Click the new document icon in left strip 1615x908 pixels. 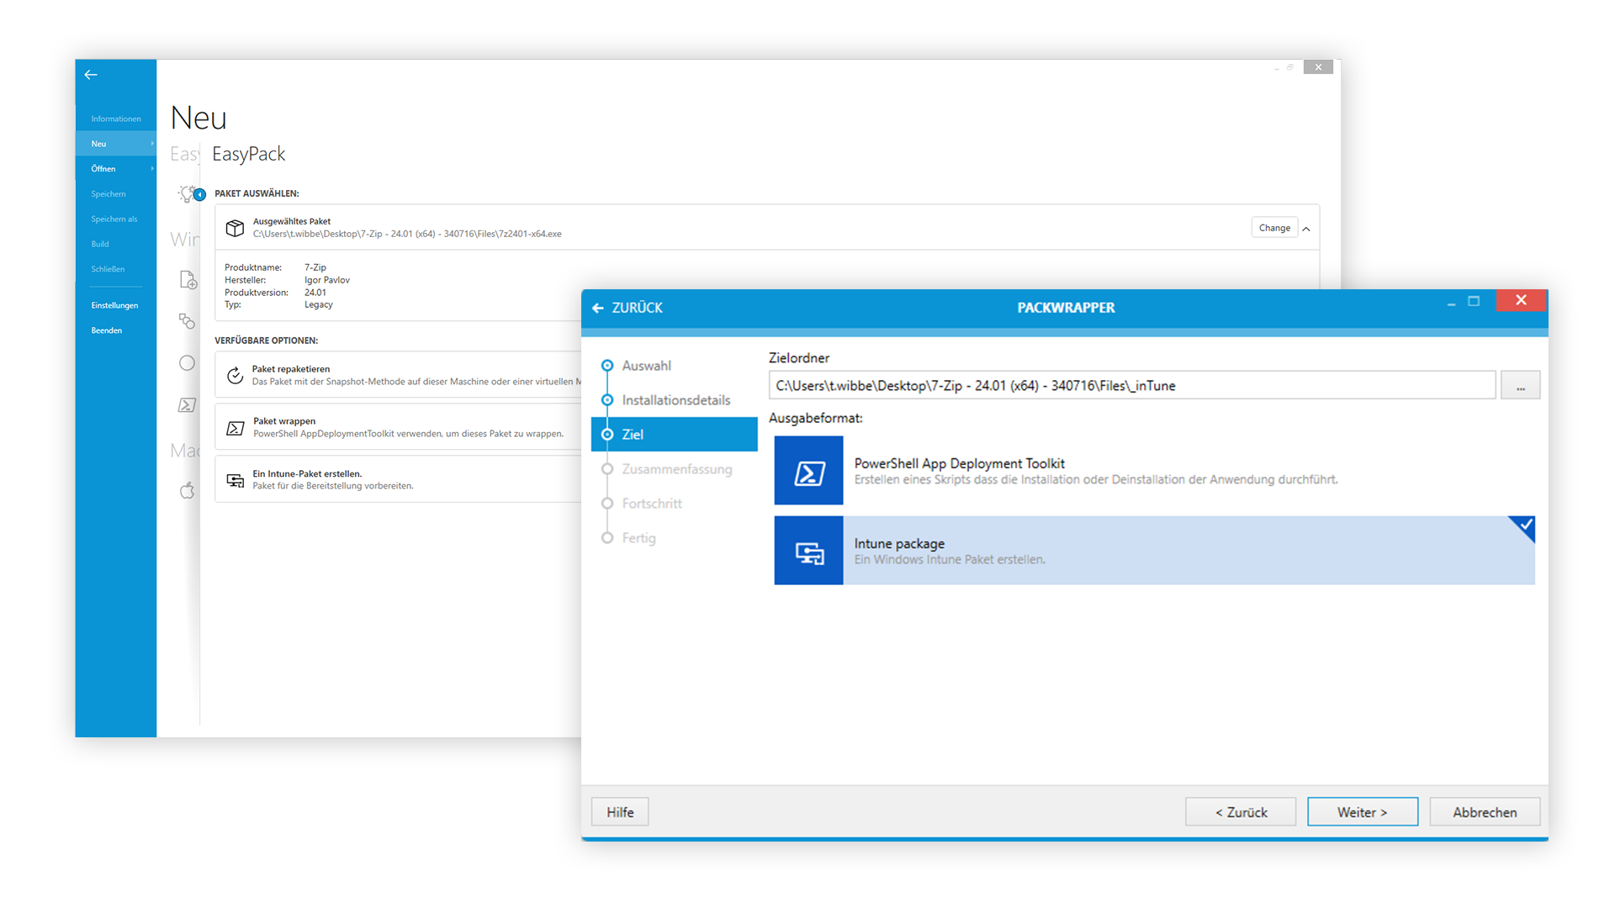point(188,280)
